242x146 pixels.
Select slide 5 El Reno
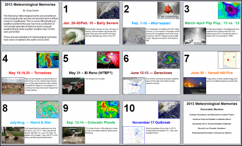coord(91,73)
